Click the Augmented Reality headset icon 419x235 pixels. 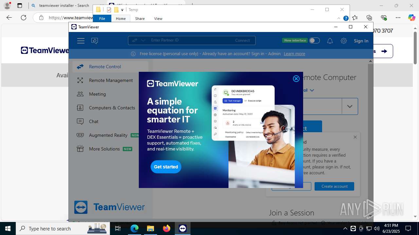(80, 135)
